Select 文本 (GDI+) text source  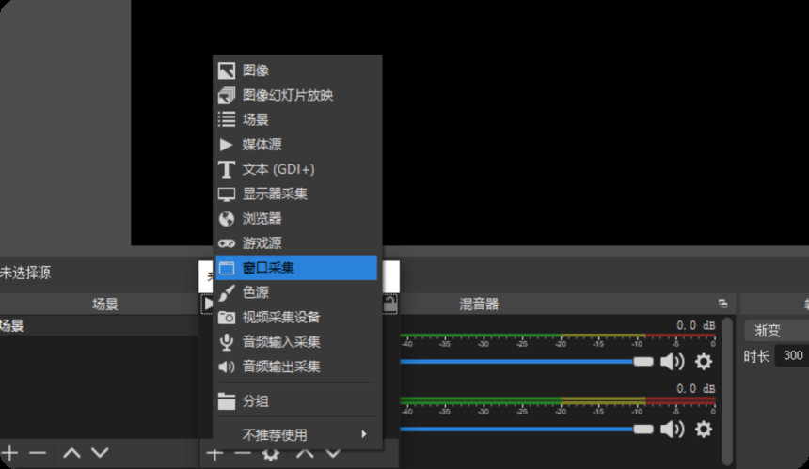(x=296, y=169)
